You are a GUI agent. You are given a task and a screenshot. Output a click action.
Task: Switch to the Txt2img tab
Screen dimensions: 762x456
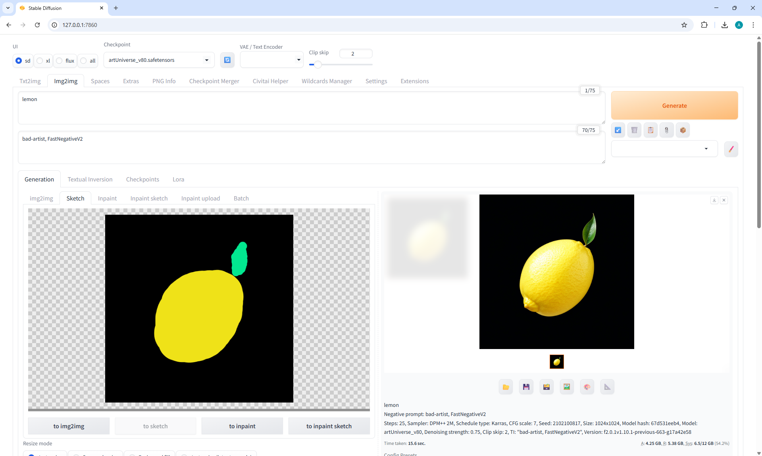point(30,81)
